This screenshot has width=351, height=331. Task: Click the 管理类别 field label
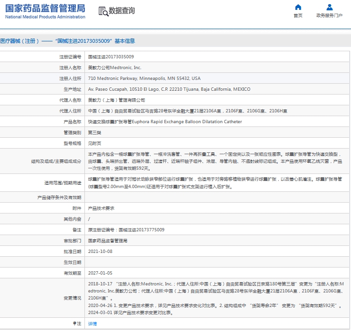[x=72, y=133]
